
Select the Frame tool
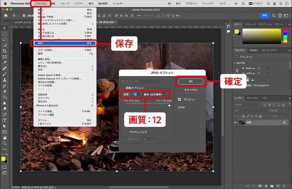(4, 57)
